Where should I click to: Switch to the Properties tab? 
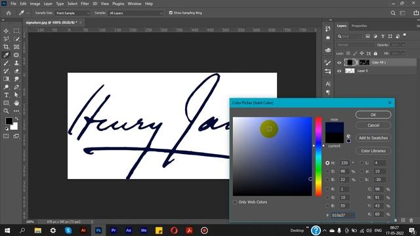point(359,26)
